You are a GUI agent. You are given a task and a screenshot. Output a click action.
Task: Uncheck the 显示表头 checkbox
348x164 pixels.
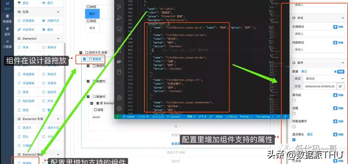click(294, 140)
